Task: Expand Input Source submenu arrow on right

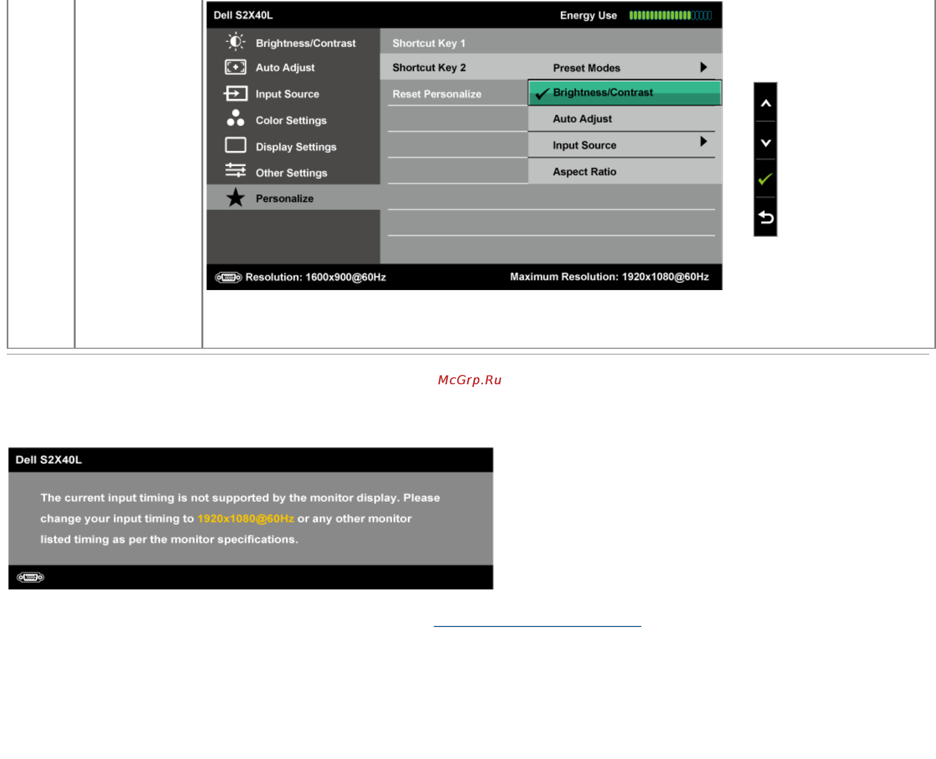Action: (703, 141)
